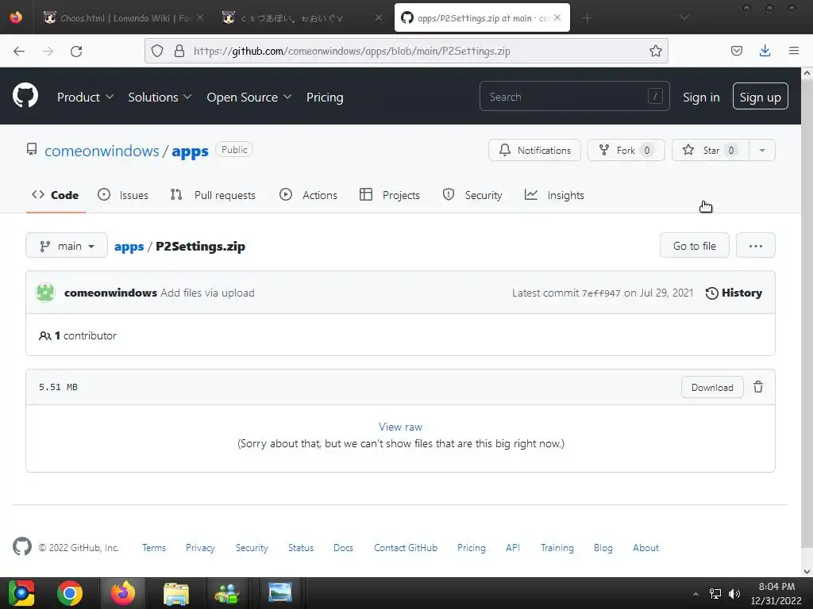Bookmark this page with star icon
The height and width of the screenshot is (609, 813).
tap(655, 51)
